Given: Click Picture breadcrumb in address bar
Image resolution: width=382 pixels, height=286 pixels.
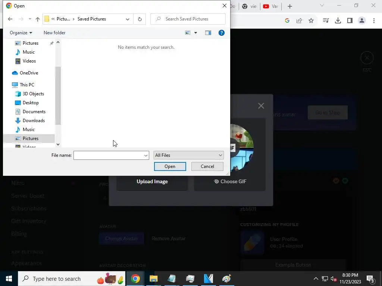Looking at the screenshot, I should 63,19.
